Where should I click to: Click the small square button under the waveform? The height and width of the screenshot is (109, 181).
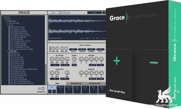[x=49, y=41]
